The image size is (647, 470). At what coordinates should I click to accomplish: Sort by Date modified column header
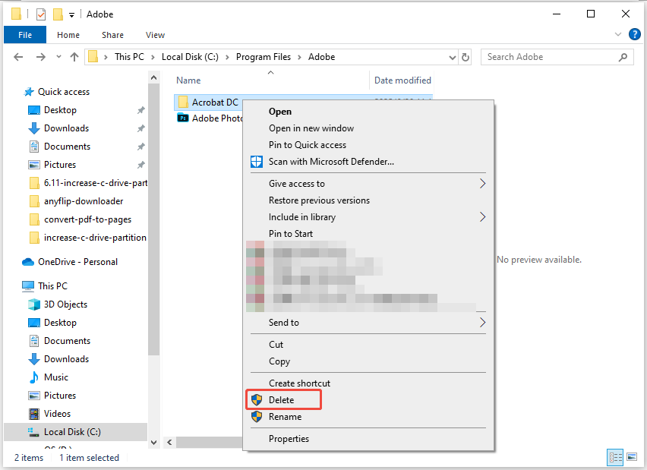pos(402,80)
